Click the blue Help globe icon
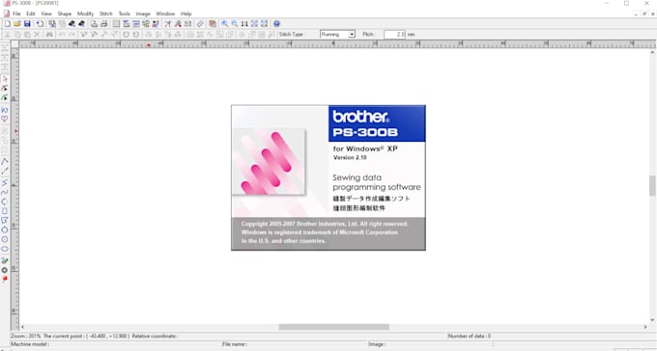 point(276,24)
